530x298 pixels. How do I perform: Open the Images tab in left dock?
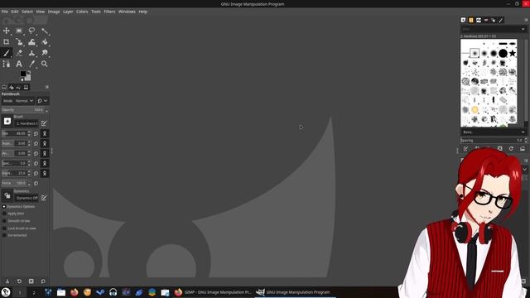pos(26,87)
